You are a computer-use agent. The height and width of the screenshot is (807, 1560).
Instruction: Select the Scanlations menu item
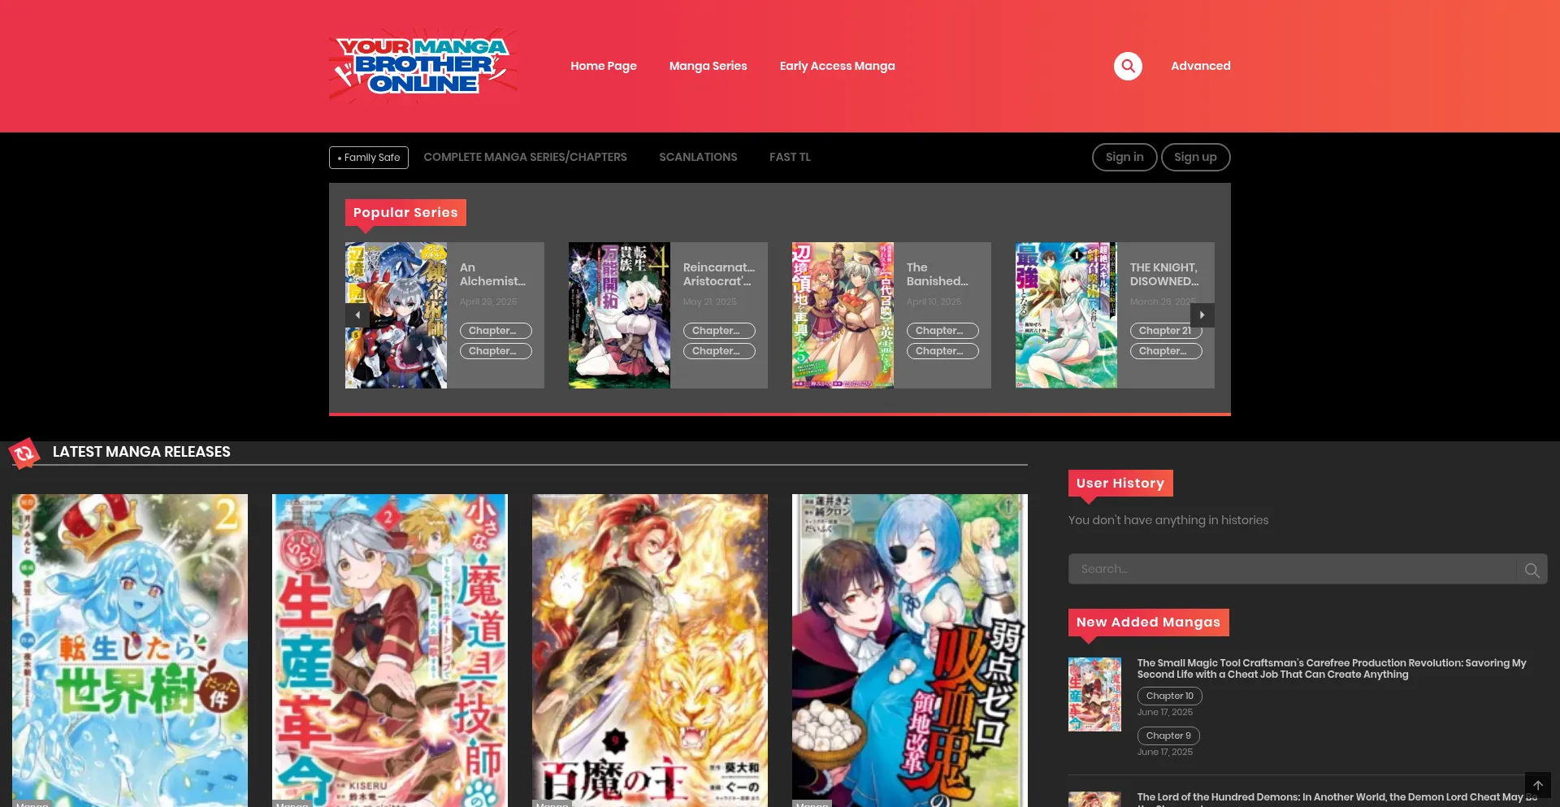click(x=698, y=157)
